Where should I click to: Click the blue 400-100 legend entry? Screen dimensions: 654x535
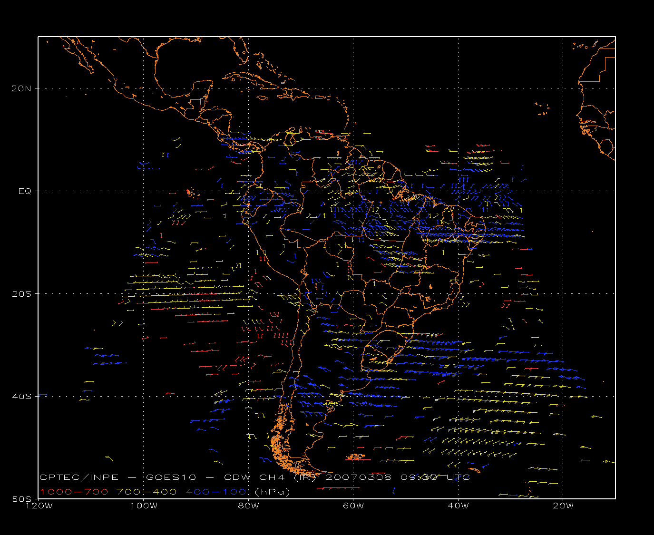click(216, 492)
